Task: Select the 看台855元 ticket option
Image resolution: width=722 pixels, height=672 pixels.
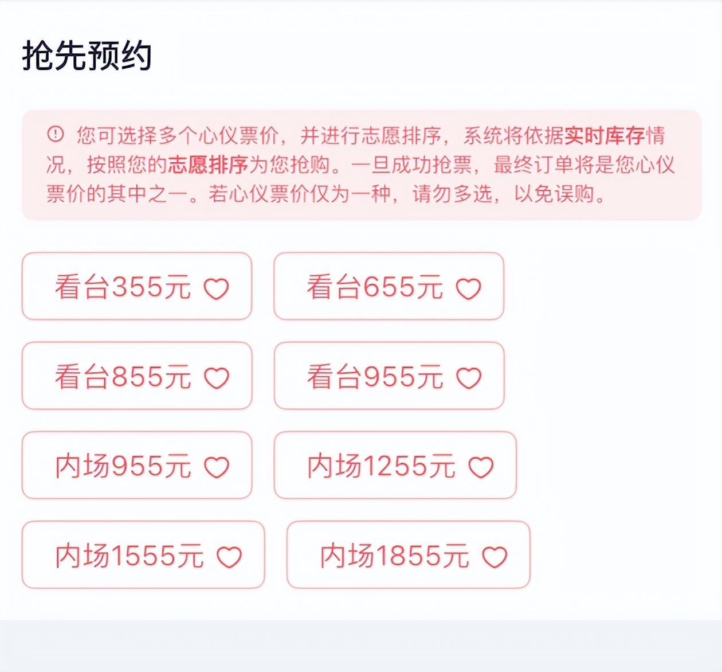Action: [x=138, y=376]
